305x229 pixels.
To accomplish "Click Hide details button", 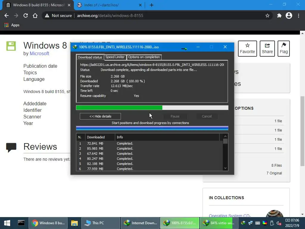I will point(100,116).
